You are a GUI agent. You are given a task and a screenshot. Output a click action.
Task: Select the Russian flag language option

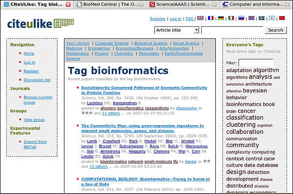pyautogui.click(x=241, y=18)
